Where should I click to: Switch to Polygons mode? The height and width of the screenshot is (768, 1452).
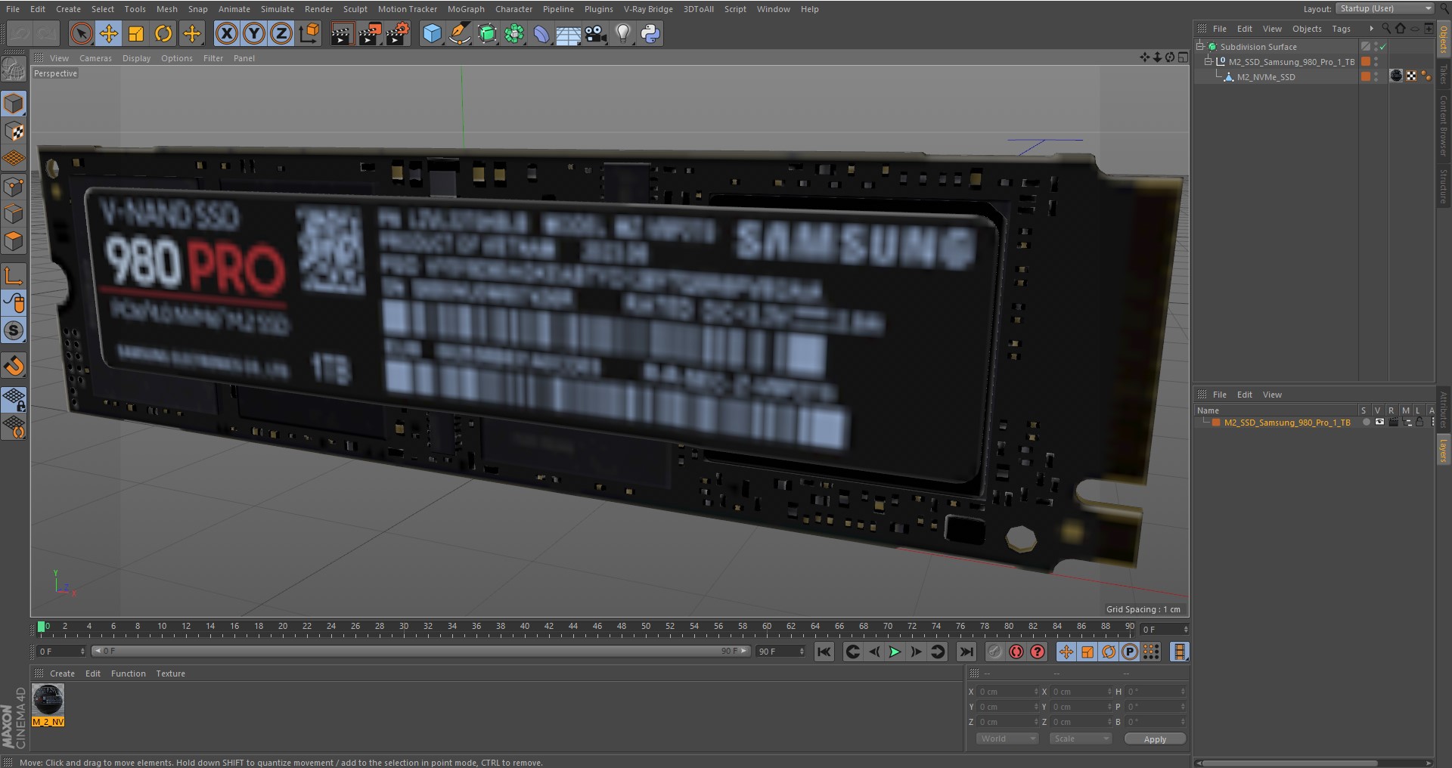coord(14,241)
